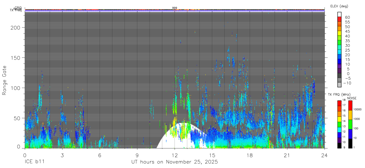Click the '55' label on the ELEV colorbar
This screenshot has height=168, width=365.
[x=347, y=22]
